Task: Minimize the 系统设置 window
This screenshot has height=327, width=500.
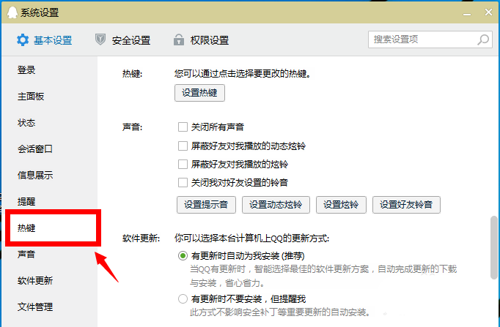Action: [x=467, y=13]
